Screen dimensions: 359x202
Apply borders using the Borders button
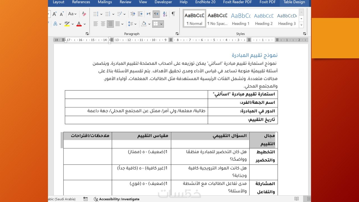[x=156, y=24]
